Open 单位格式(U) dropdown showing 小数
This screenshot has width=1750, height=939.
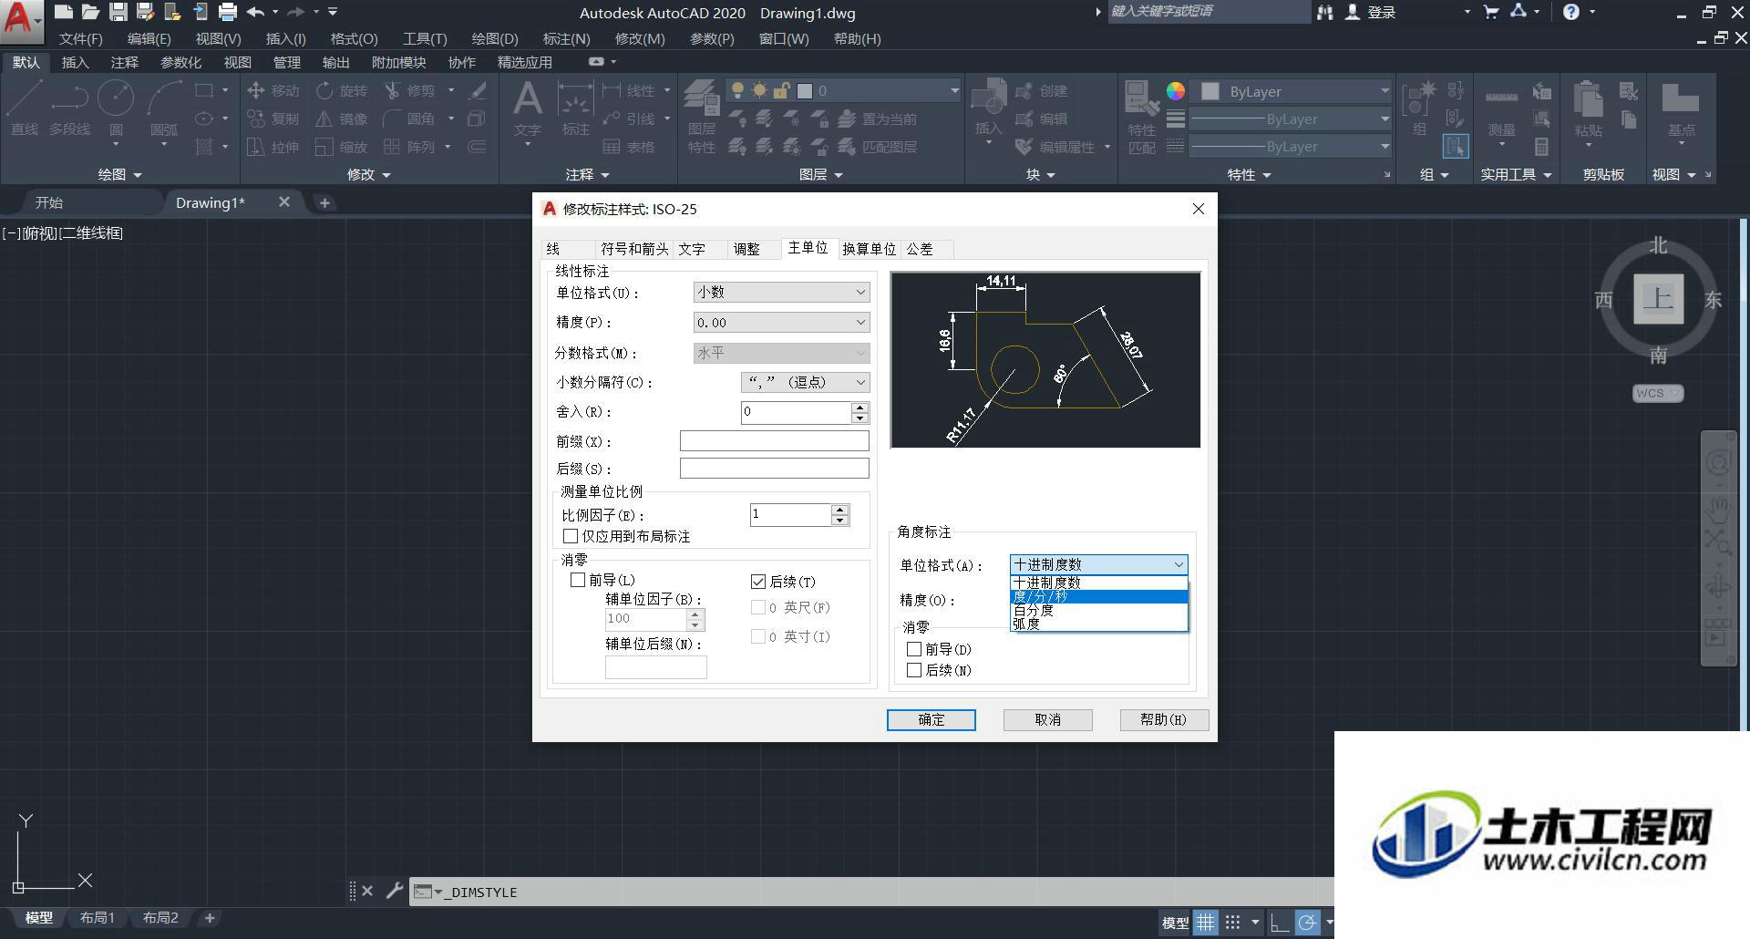point(781,292)
